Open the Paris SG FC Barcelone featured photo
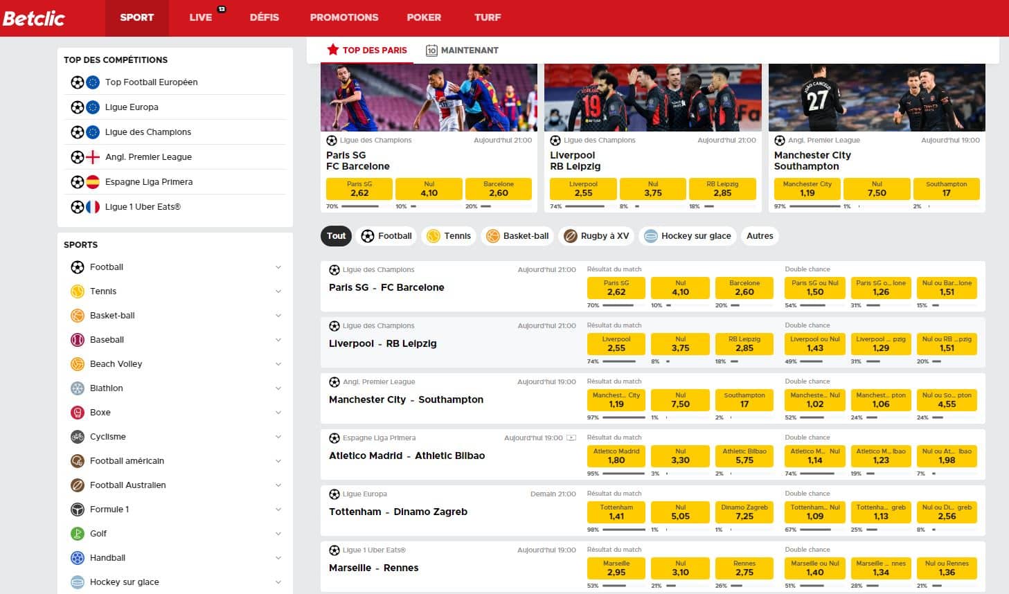The width and height of the screenshot is (1009, 594). coord(429,98)
